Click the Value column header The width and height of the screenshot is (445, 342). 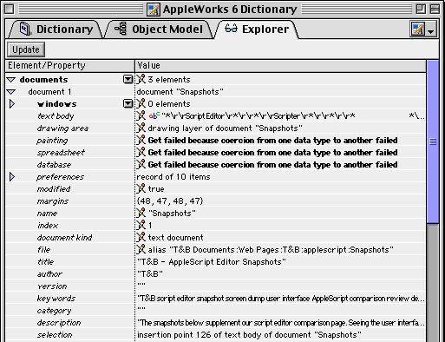point(280,66)
